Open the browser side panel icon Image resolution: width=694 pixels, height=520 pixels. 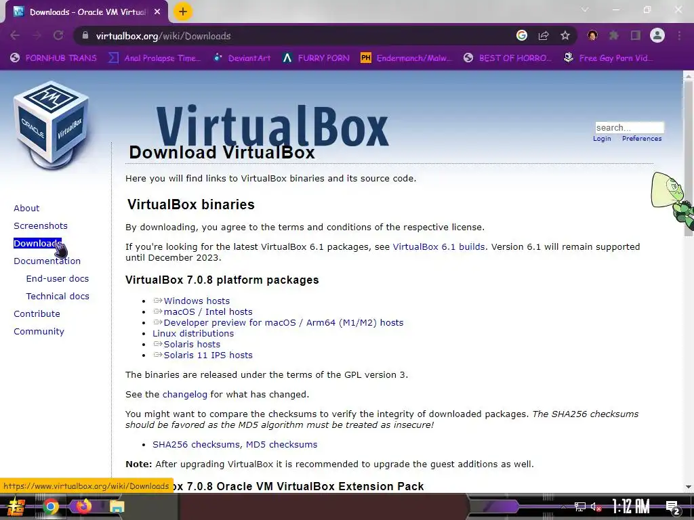point(636,36)
